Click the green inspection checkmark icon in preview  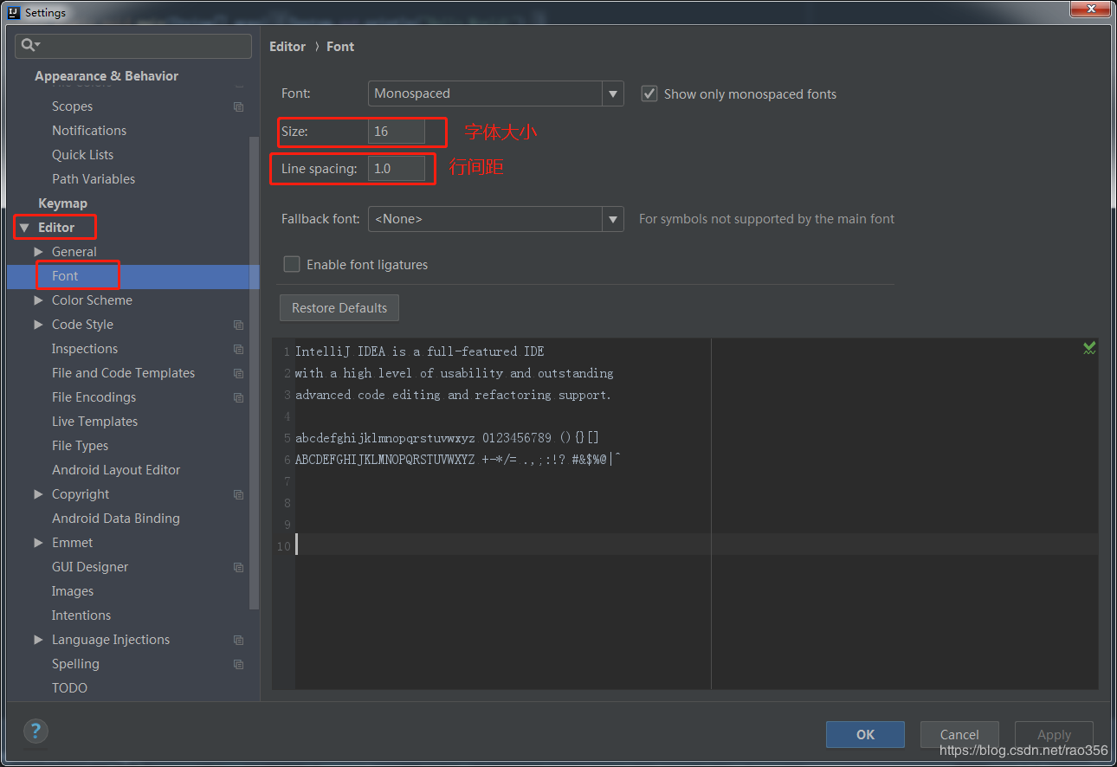coord(1089,348)
